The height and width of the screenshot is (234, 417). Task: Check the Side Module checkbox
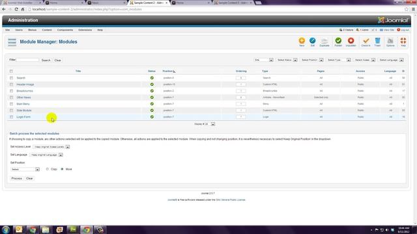pyautogui.click(x=11, y=110)
